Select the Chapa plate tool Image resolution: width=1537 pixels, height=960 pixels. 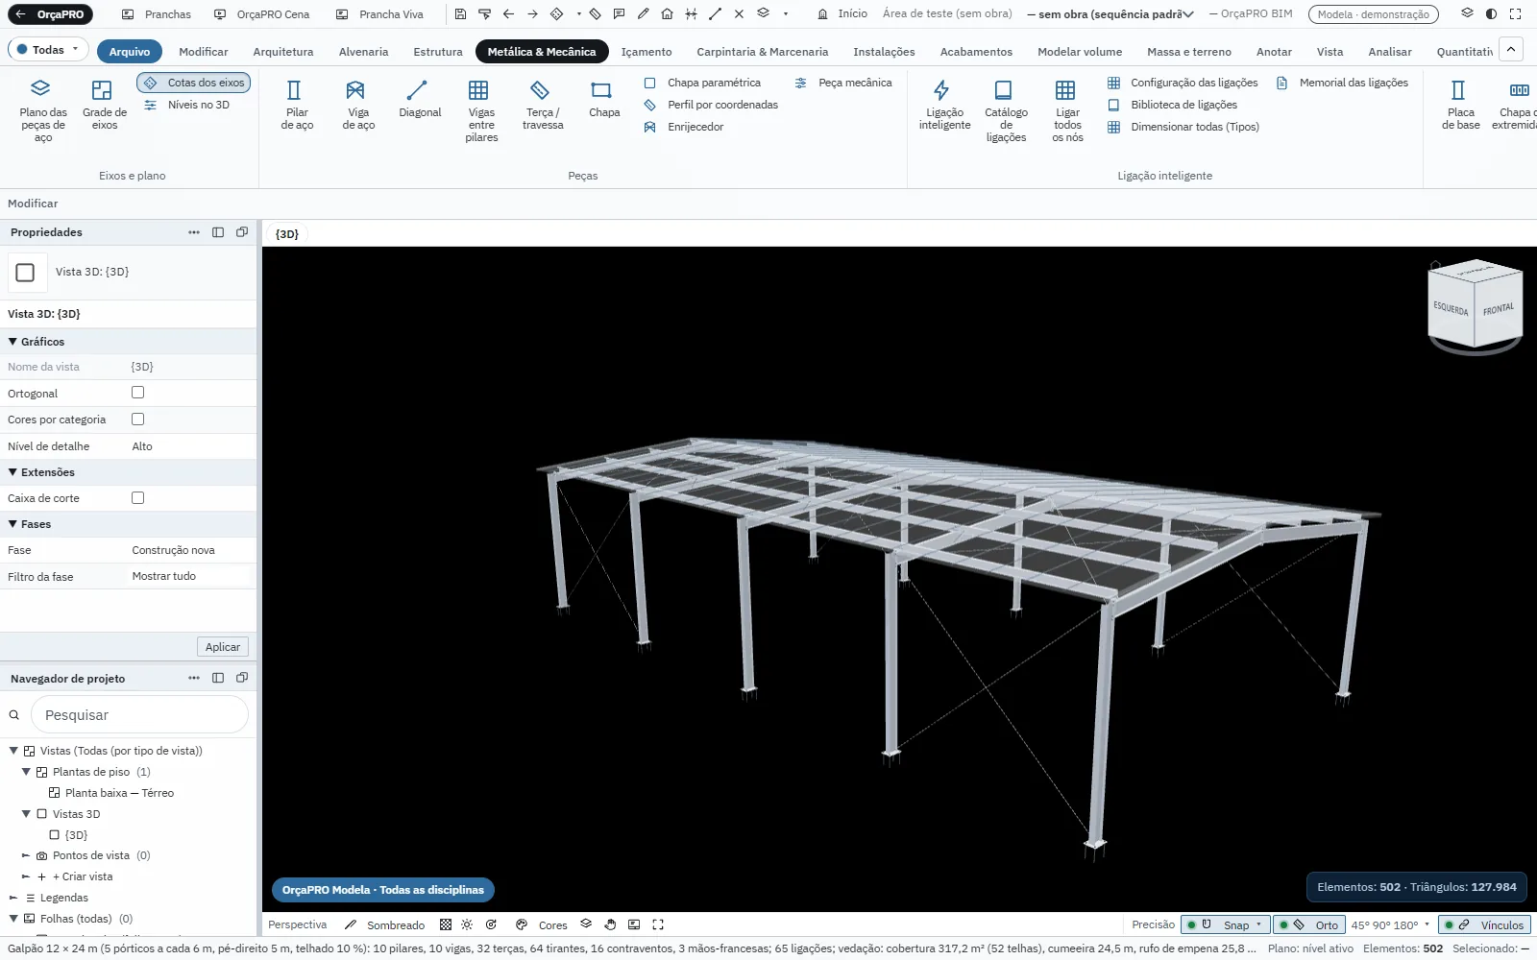point(604,100)
